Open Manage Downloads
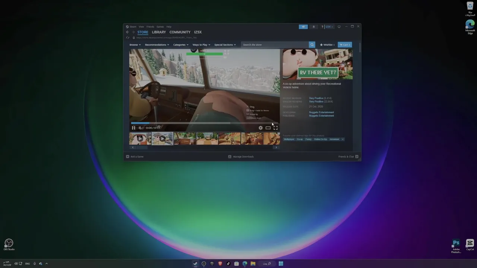This screenshot has height=268, width=477. click(241, 157)
